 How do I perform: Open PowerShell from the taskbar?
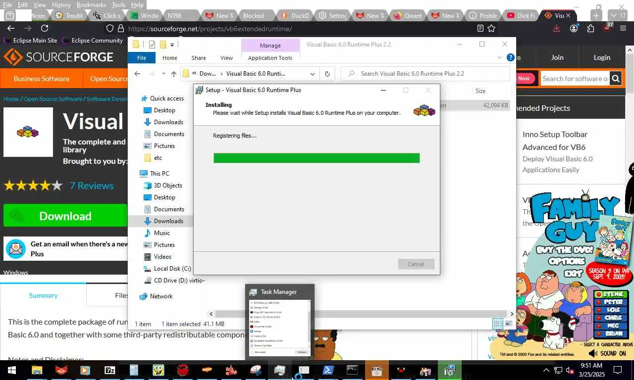(x=328, y=370)
